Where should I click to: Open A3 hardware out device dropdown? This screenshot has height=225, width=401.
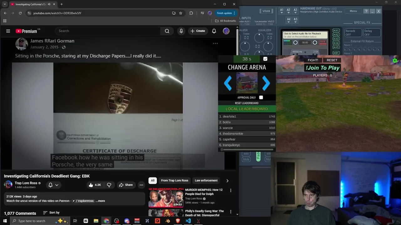(x=295, y=11)
